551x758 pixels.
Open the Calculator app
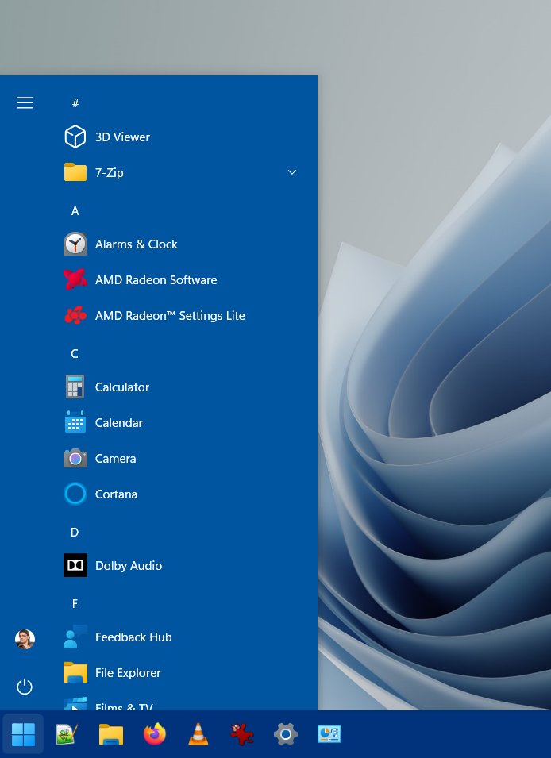[121, 387]
